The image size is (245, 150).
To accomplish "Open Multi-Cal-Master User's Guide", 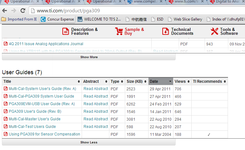I will point(35,119).
